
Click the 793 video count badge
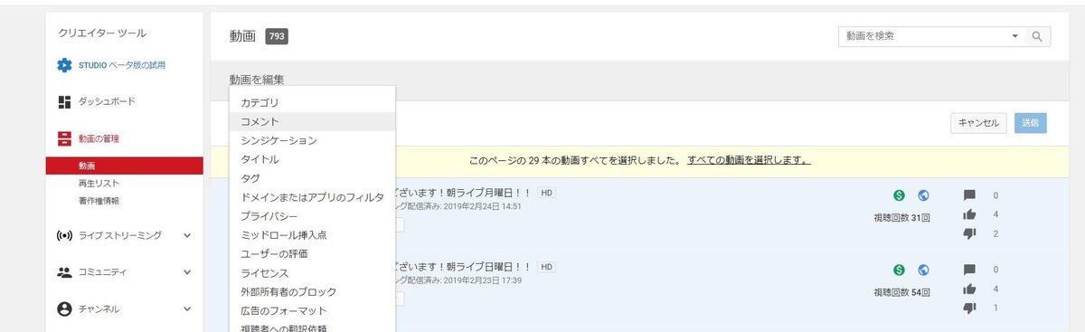277,37
